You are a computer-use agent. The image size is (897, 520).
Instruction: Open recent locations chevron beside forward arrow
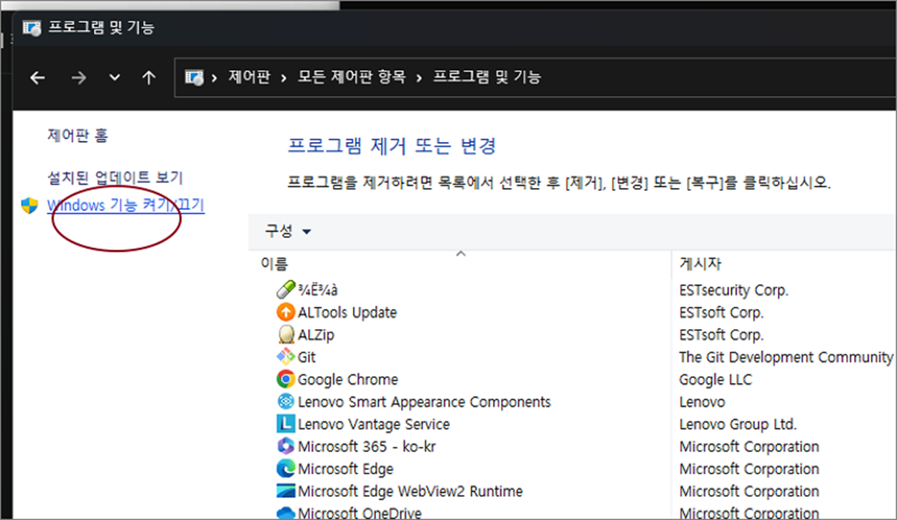click(115, 78)
